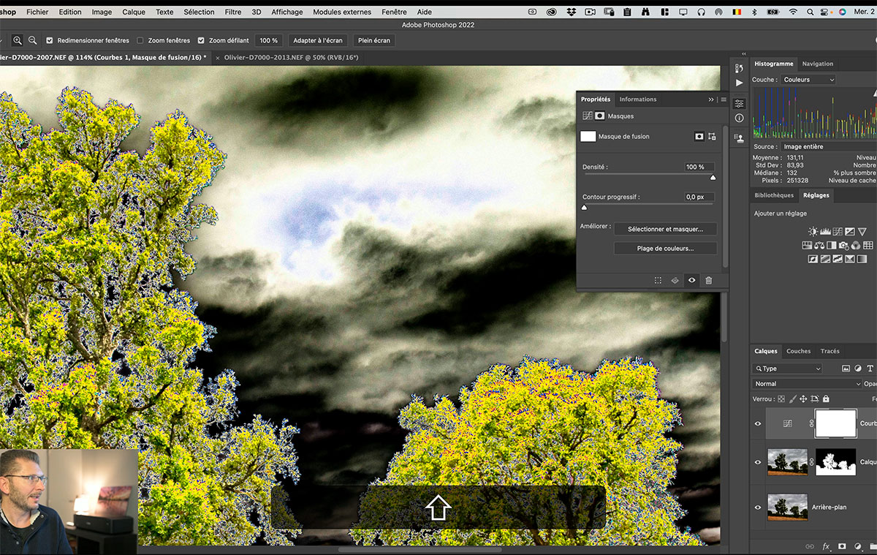877x555 pixels.
Task: Hide the Arrière-plan layer
Action: 758,507
